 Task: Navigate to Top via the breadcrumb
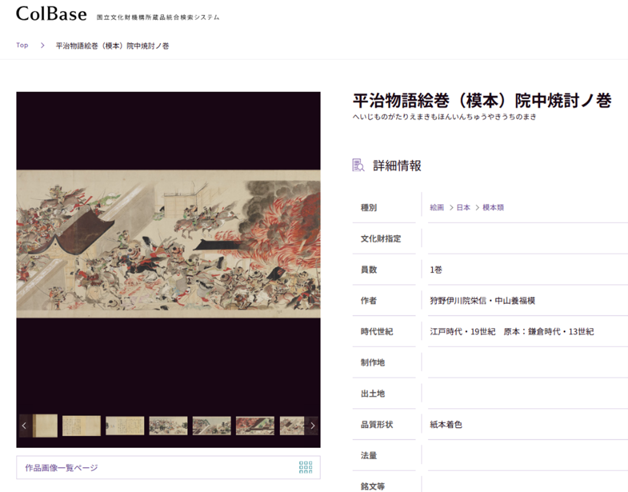pyautogui.click(x=22, y=44)
